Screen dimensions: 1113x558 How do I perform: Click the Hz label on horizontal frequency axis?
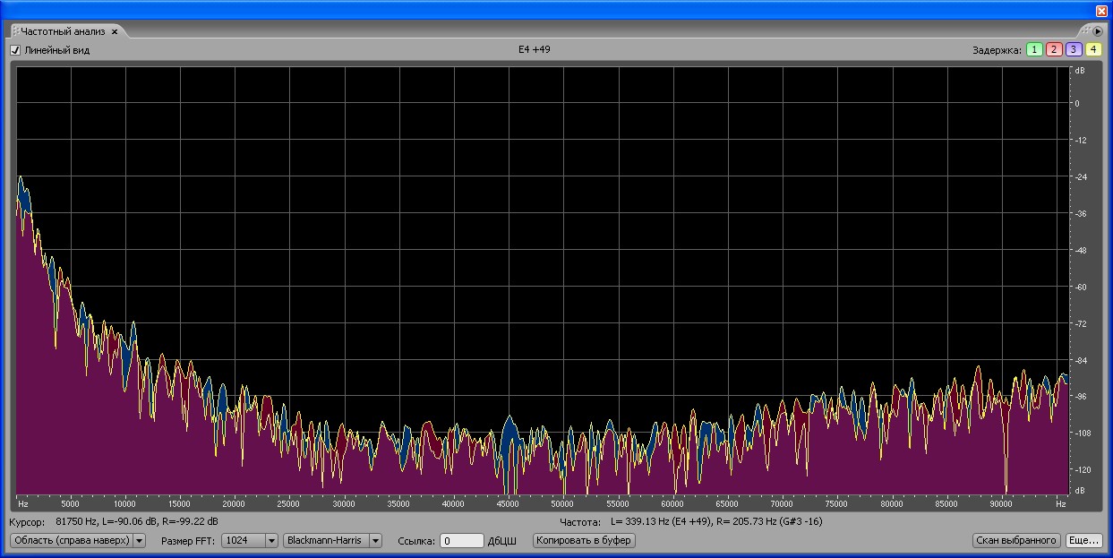23,504
